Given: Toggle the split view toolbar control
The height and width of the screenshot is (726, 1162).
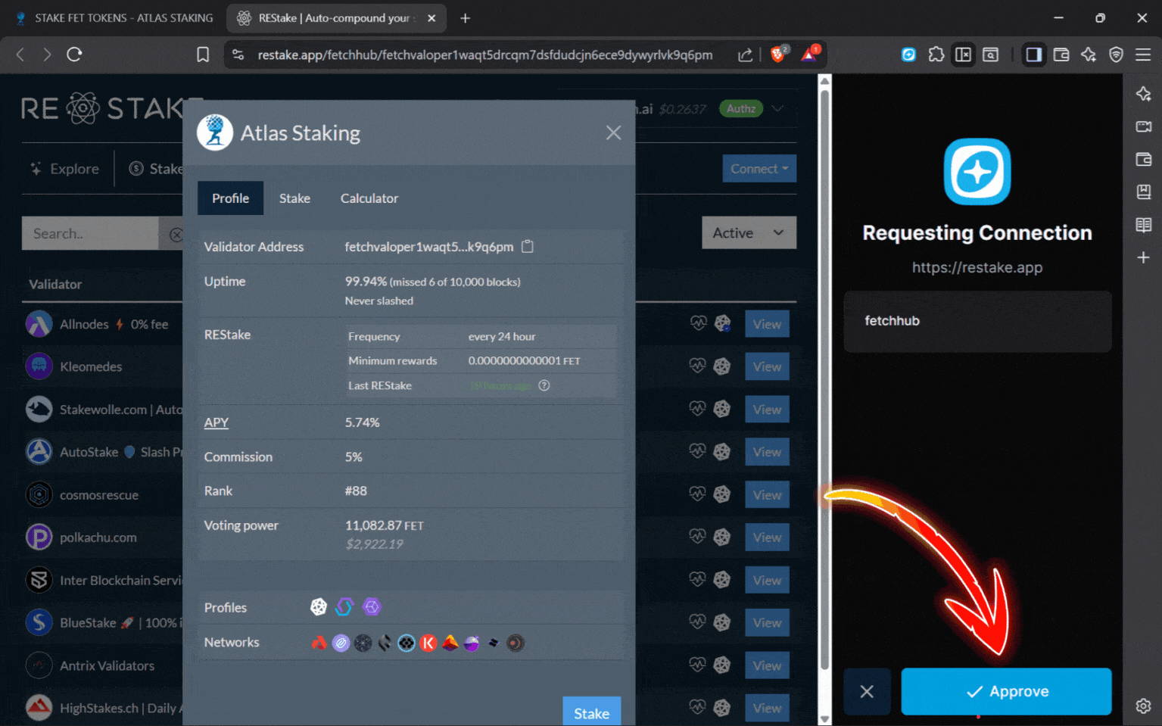Looking at the screenshot, I should (x=963, y=55).
